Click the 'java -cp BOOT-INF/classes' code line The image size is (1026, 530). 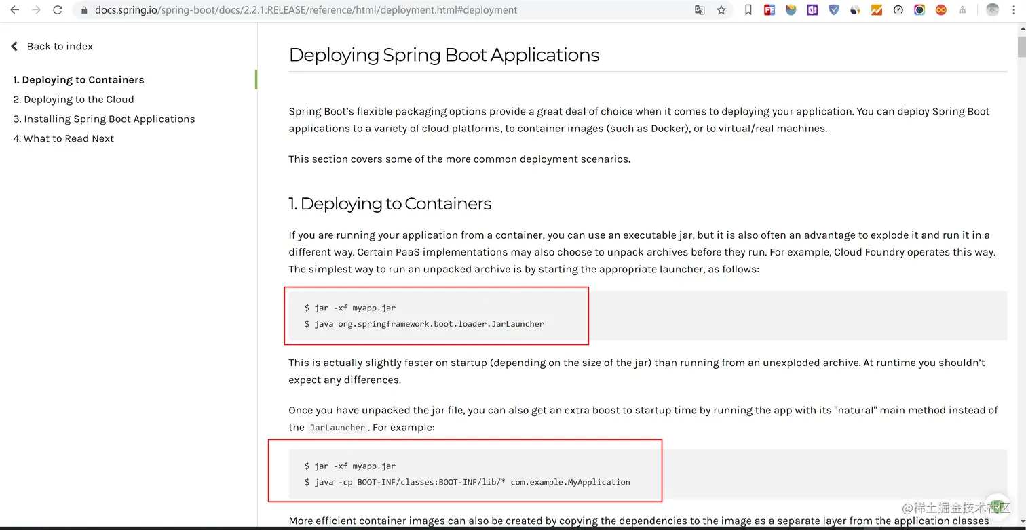(x=468, y=483)
